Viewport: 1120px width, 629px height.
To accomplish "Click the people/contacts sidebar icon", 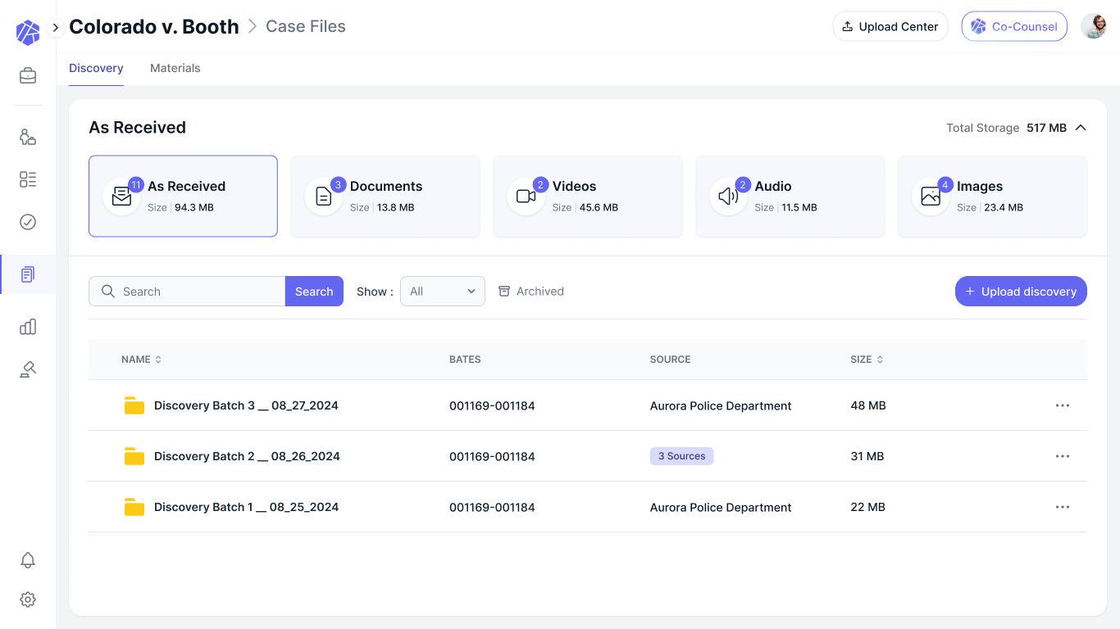I will pyautogui.click(x=28, y=137).
